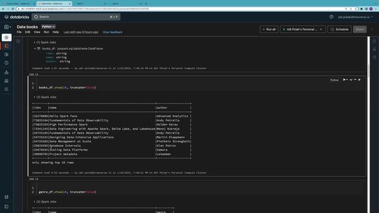Click the browser profile avatar icon
The height and width of the screenshot is (213, 379).
tap(371, 9)
